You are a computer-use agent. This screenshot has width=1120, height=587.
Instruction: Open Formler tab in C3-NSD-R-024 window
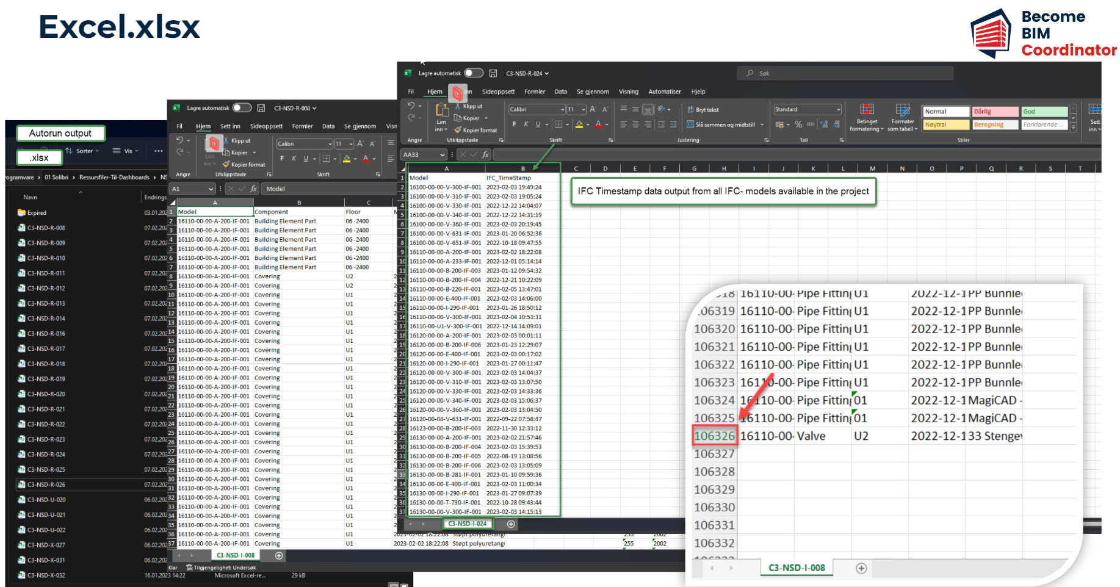pos(535,92)
